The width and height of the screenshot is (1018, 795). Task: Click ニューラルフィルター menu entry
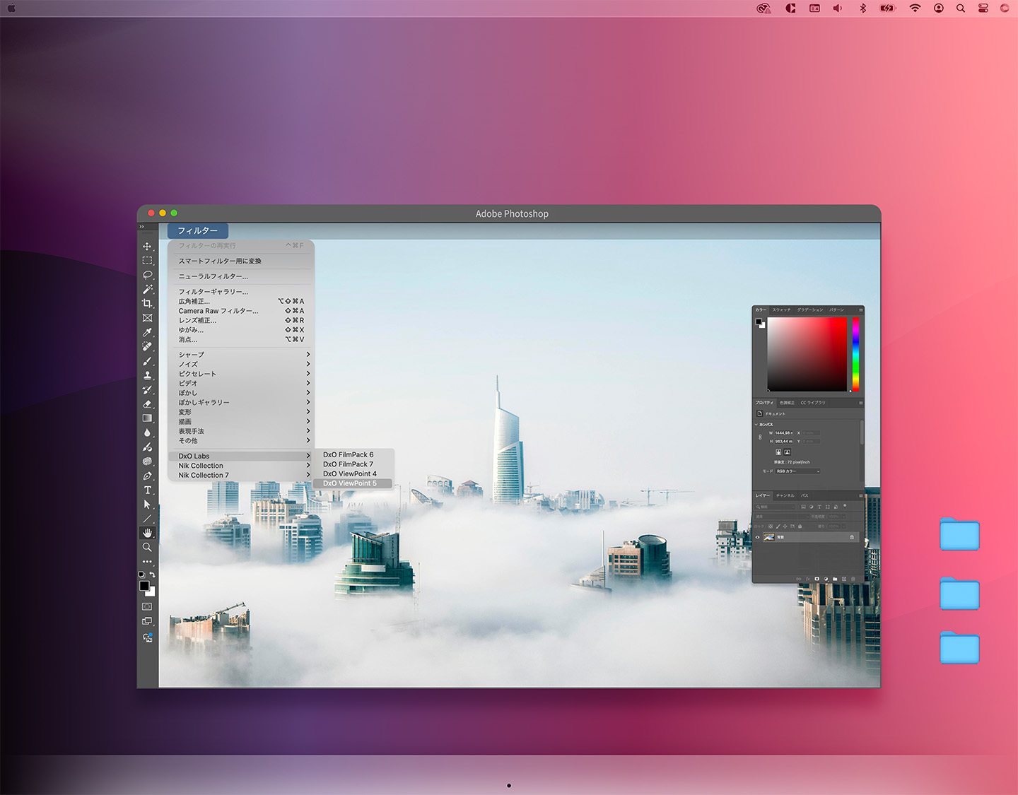coord(213,276)
